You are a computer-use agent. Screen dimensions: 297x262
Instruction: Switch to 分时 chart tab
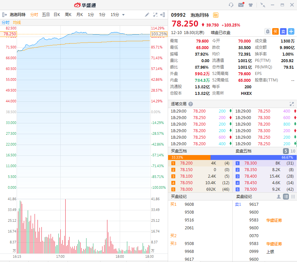point(34,15)
